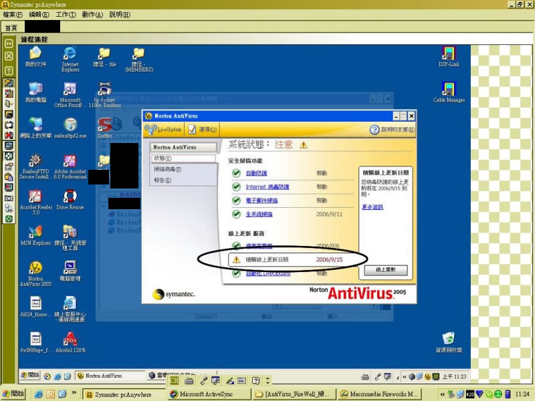Select the Internet Explorer desktop shortcut
The width and height of the screenshot is (535, 401).
click(70, 59)
